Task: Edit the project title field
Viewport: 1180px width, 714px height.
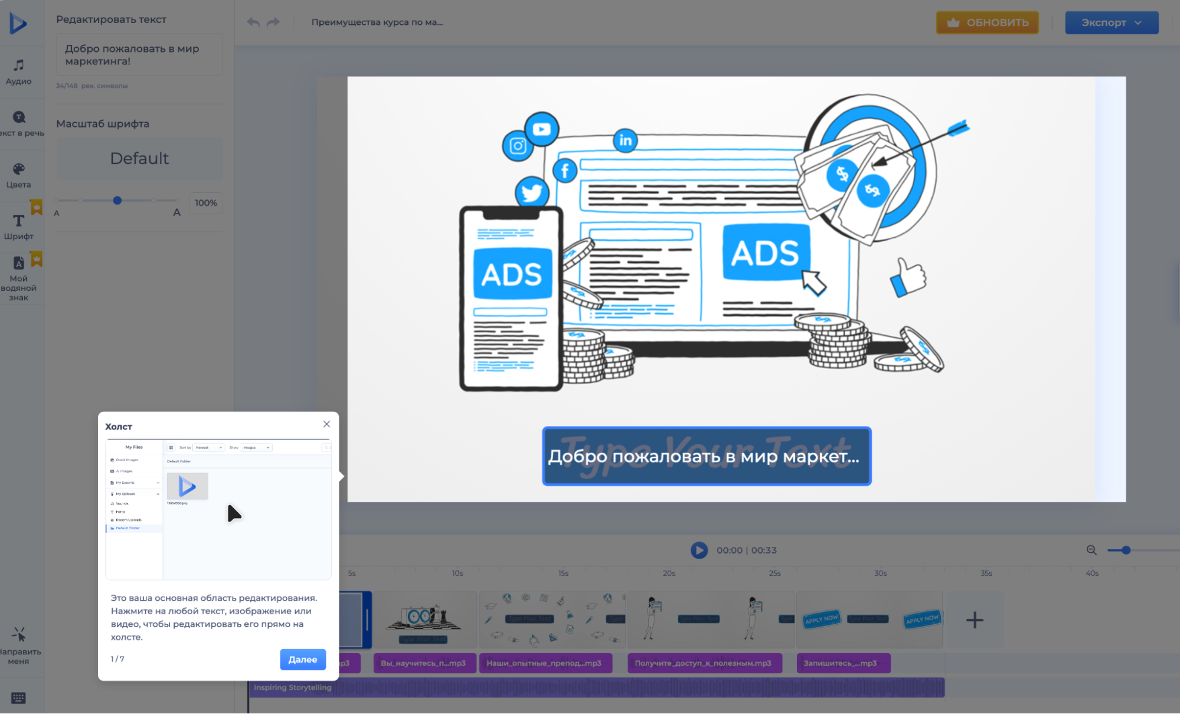Action: click(377, 22)
